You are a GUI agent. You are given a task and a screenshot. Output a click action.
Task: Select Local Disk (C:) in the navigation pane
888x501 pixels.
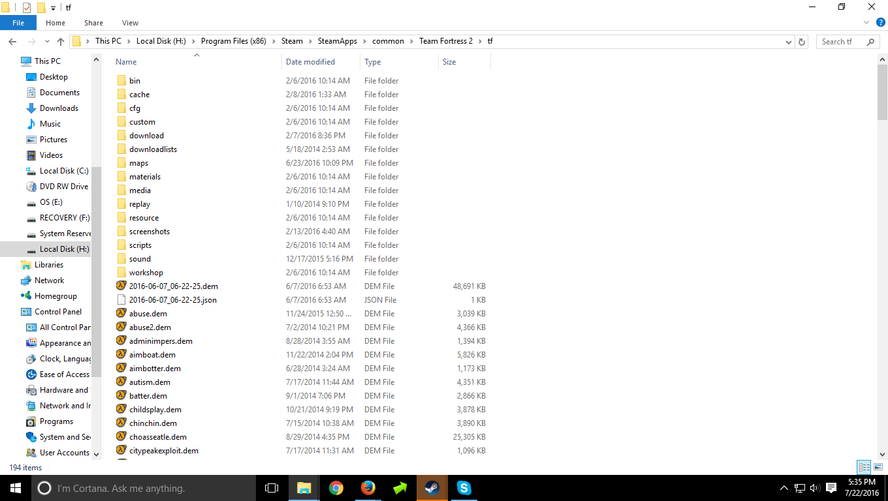64,170
